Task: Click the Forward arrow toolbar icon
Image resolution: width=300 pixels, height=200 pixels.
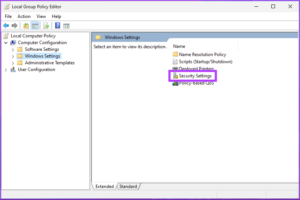Action: click(x=15, y=25)
